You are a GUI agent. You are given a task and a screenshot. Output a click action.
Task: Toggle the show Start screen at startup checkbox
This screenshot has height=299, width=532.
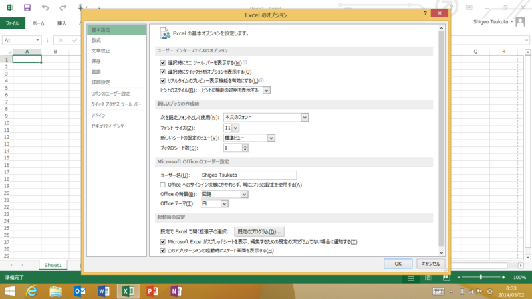(x=162, y=250)
